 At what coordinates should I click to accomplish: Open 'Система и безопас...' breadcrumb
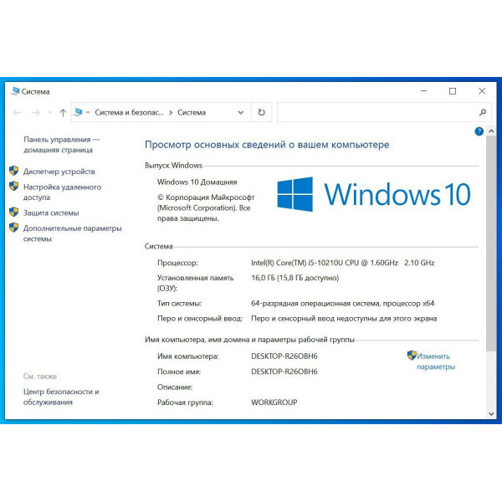click(x=129, y=112)
